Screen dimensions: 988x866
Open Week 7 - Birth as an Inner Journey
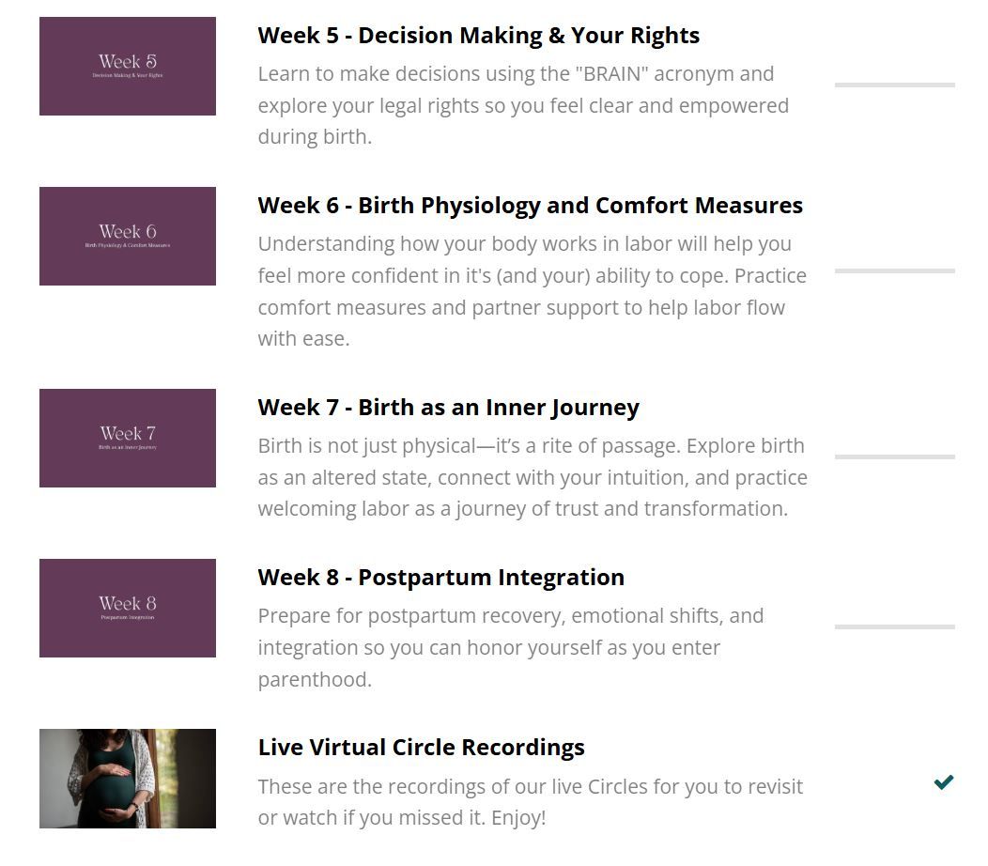click(x=448, y=408)
